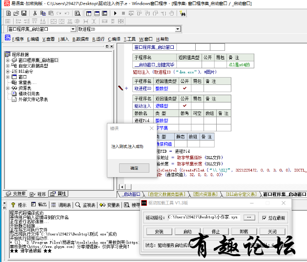Click the Copy toolbar icon
Viewport: 307px width, 262px height.
(43, 13)
